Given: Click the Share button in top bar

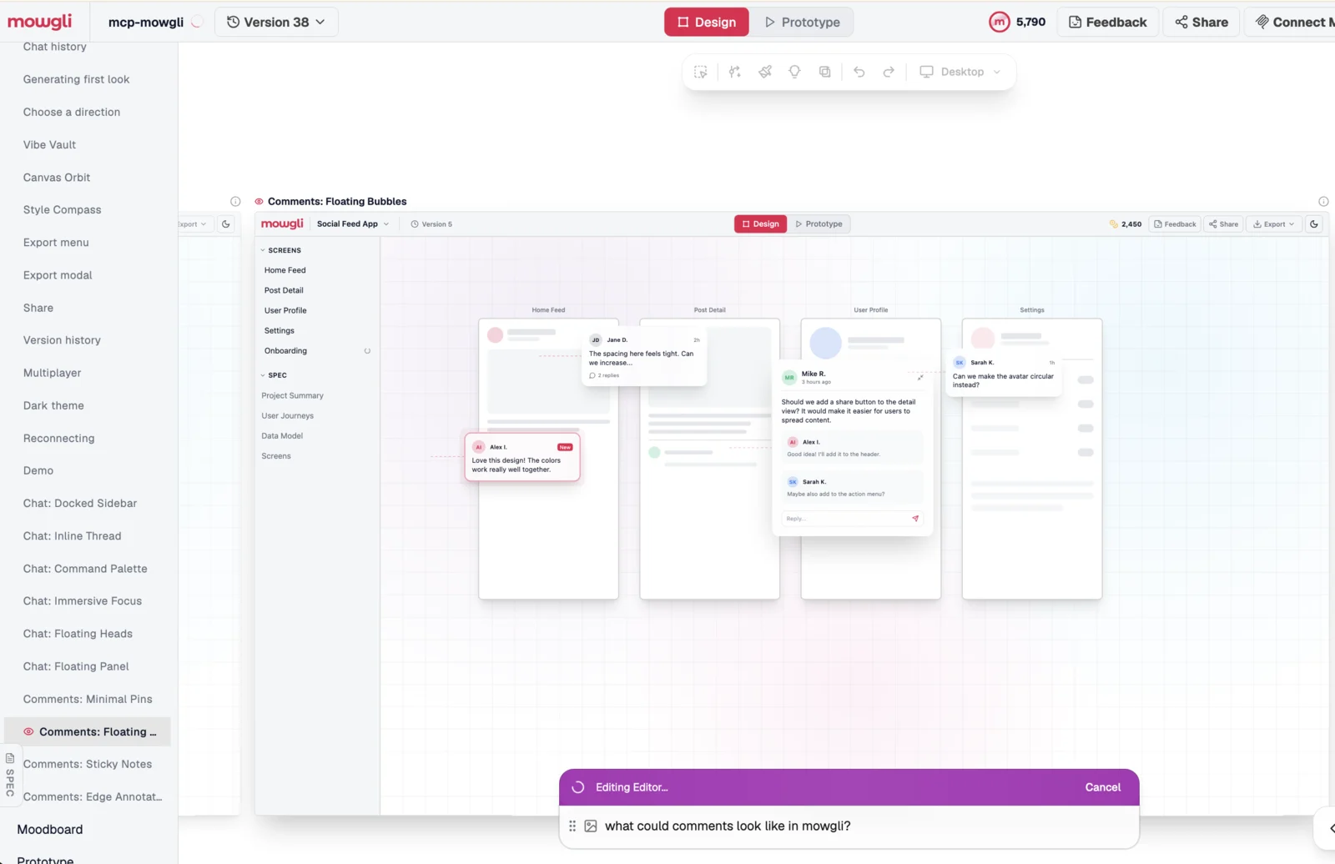Looking at the screenshot, I should click(x=1201, y=22).
